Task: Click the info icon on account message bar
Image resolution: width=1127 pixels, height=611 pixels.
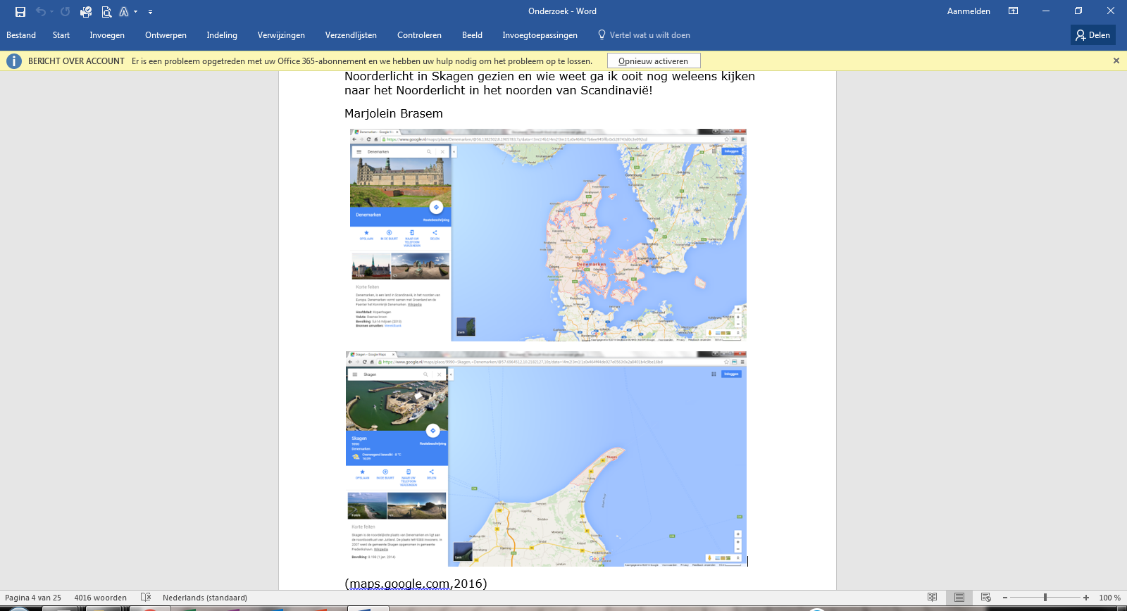Action: 13,61
